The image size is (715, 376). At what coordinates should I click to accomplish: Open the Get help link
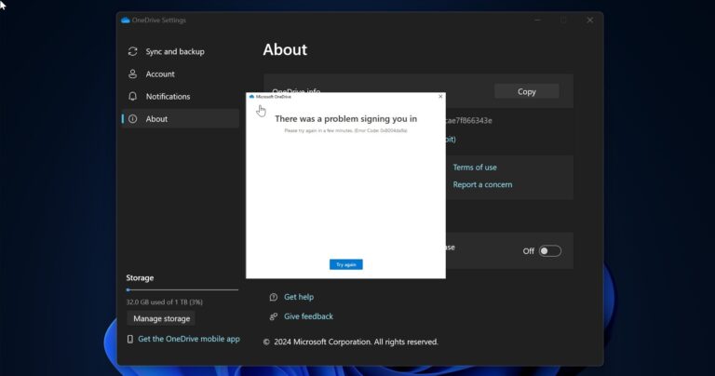coord(299,297)
